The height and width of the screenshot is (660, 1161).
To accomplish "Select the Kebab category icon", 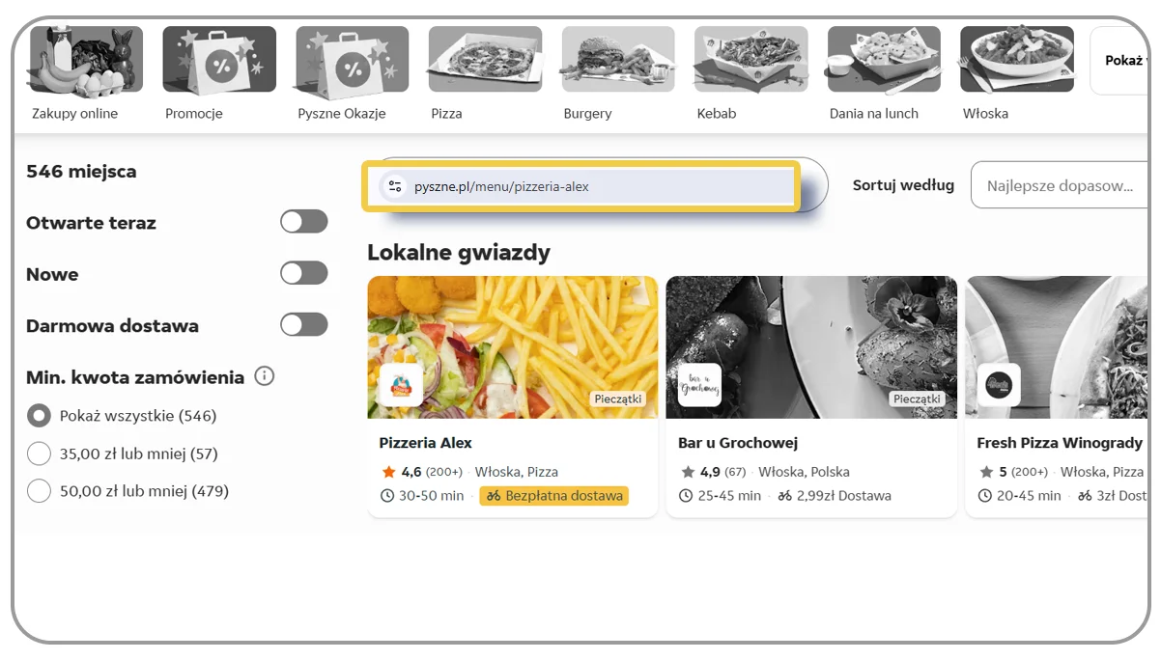I will coord(750,58).
